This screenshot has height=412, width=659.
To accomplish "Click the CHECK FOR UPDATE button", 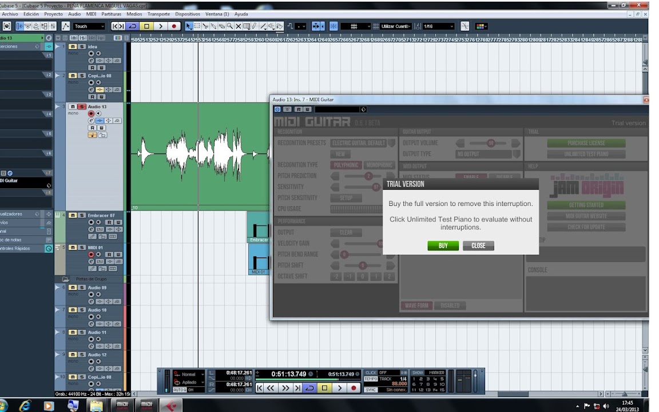I will [586, 227].
